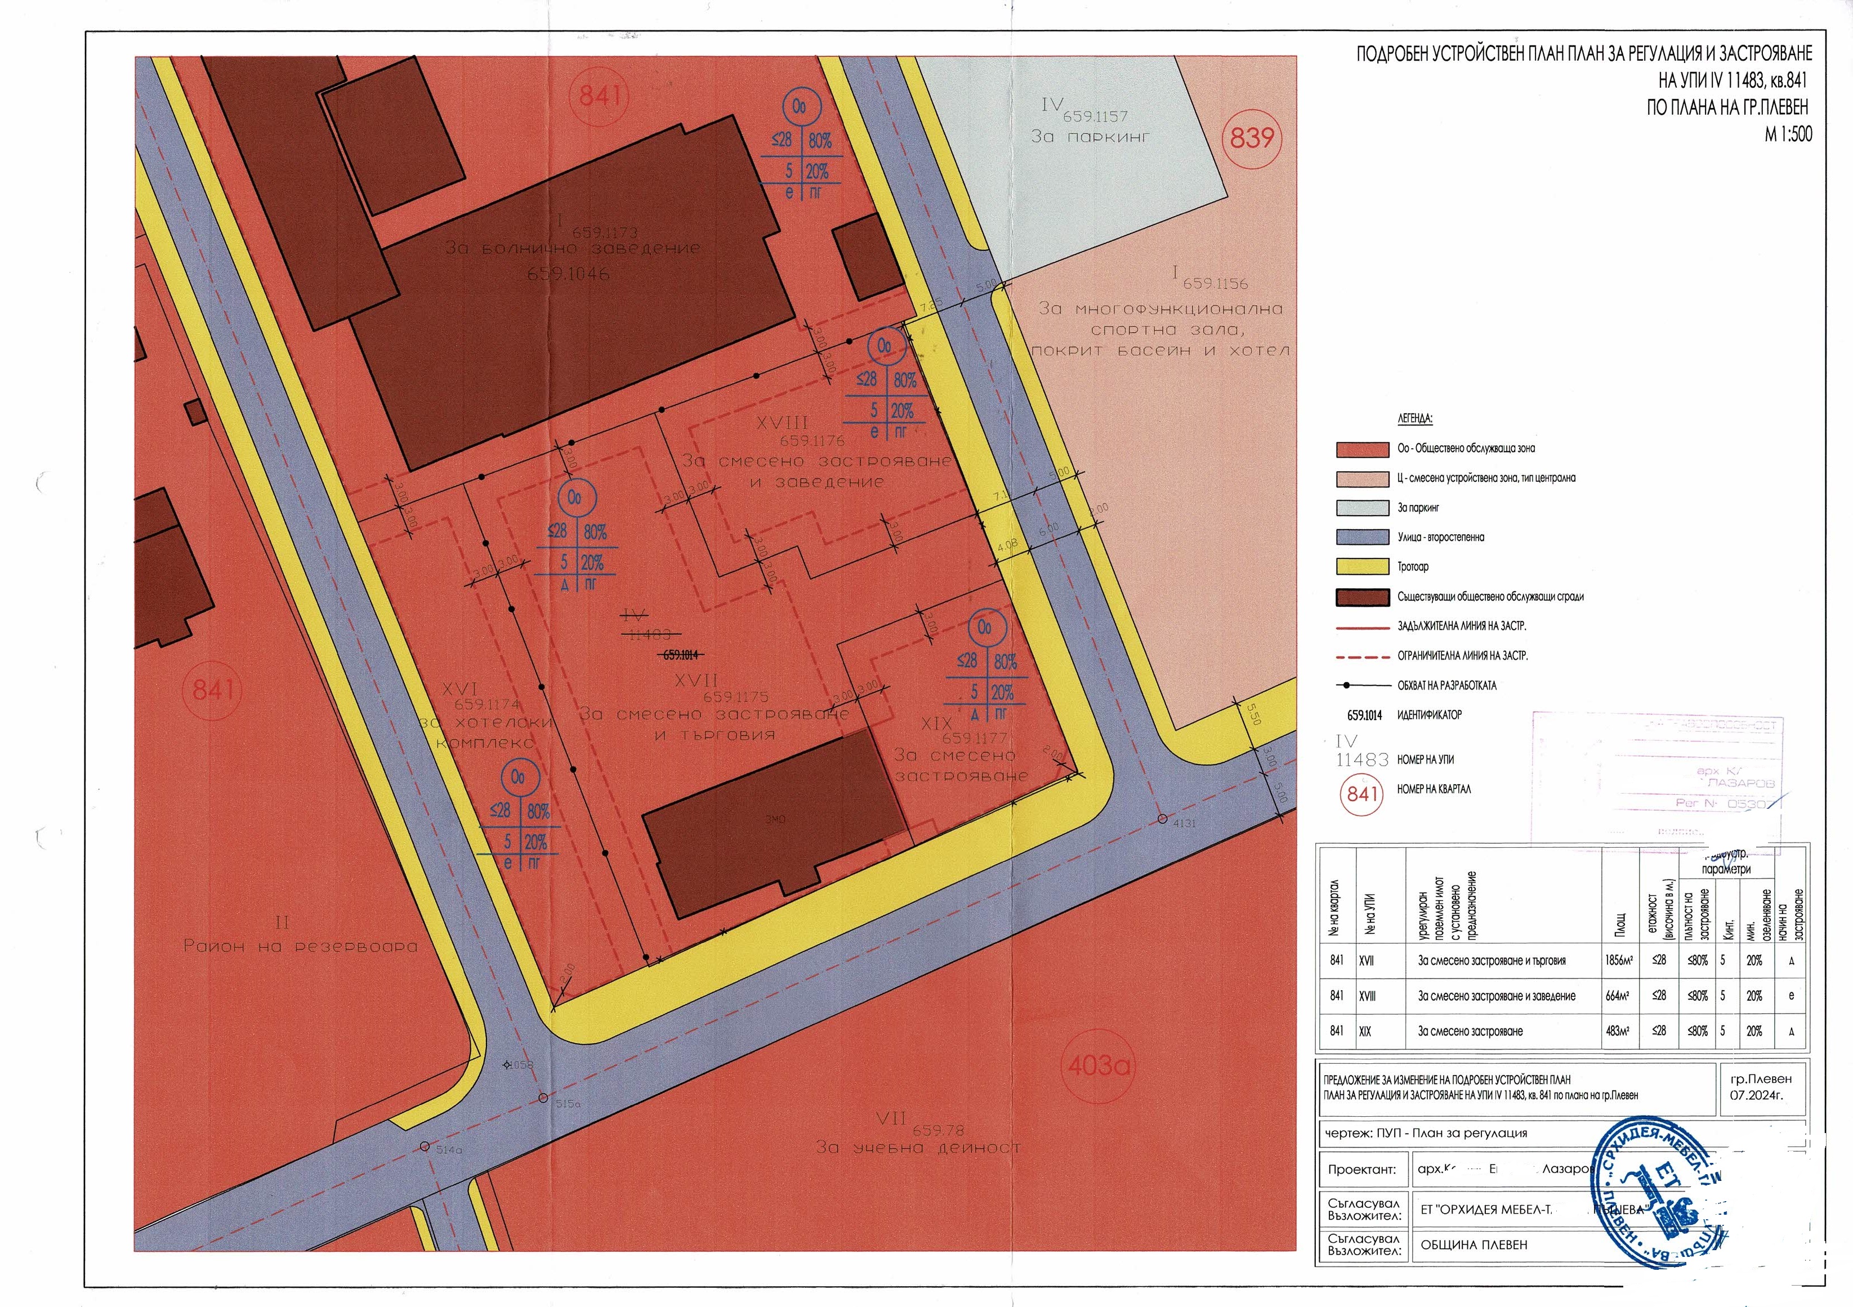Click the dark brown existing buildings legend swatch
Viewport: 1853px width, 1307px height.
coord(1363,597)
